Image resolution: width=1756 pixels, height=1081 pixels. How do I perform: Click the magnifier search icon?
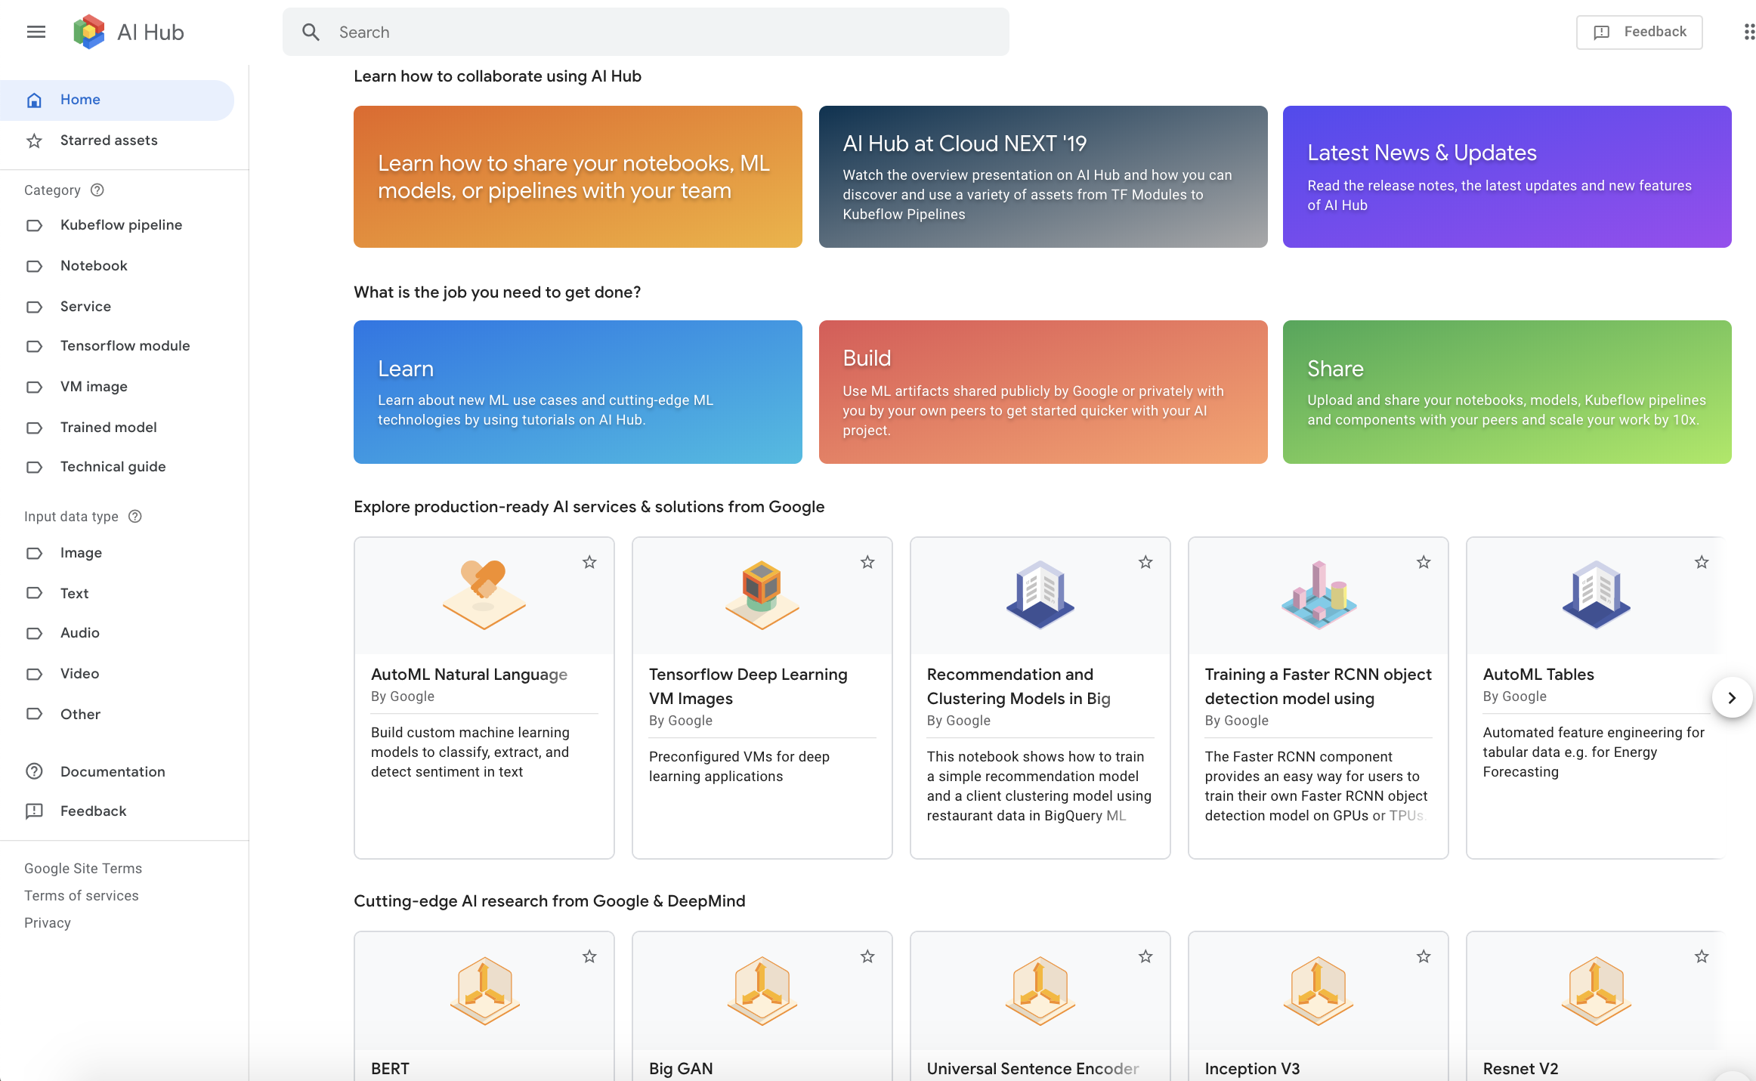point(311,32)
